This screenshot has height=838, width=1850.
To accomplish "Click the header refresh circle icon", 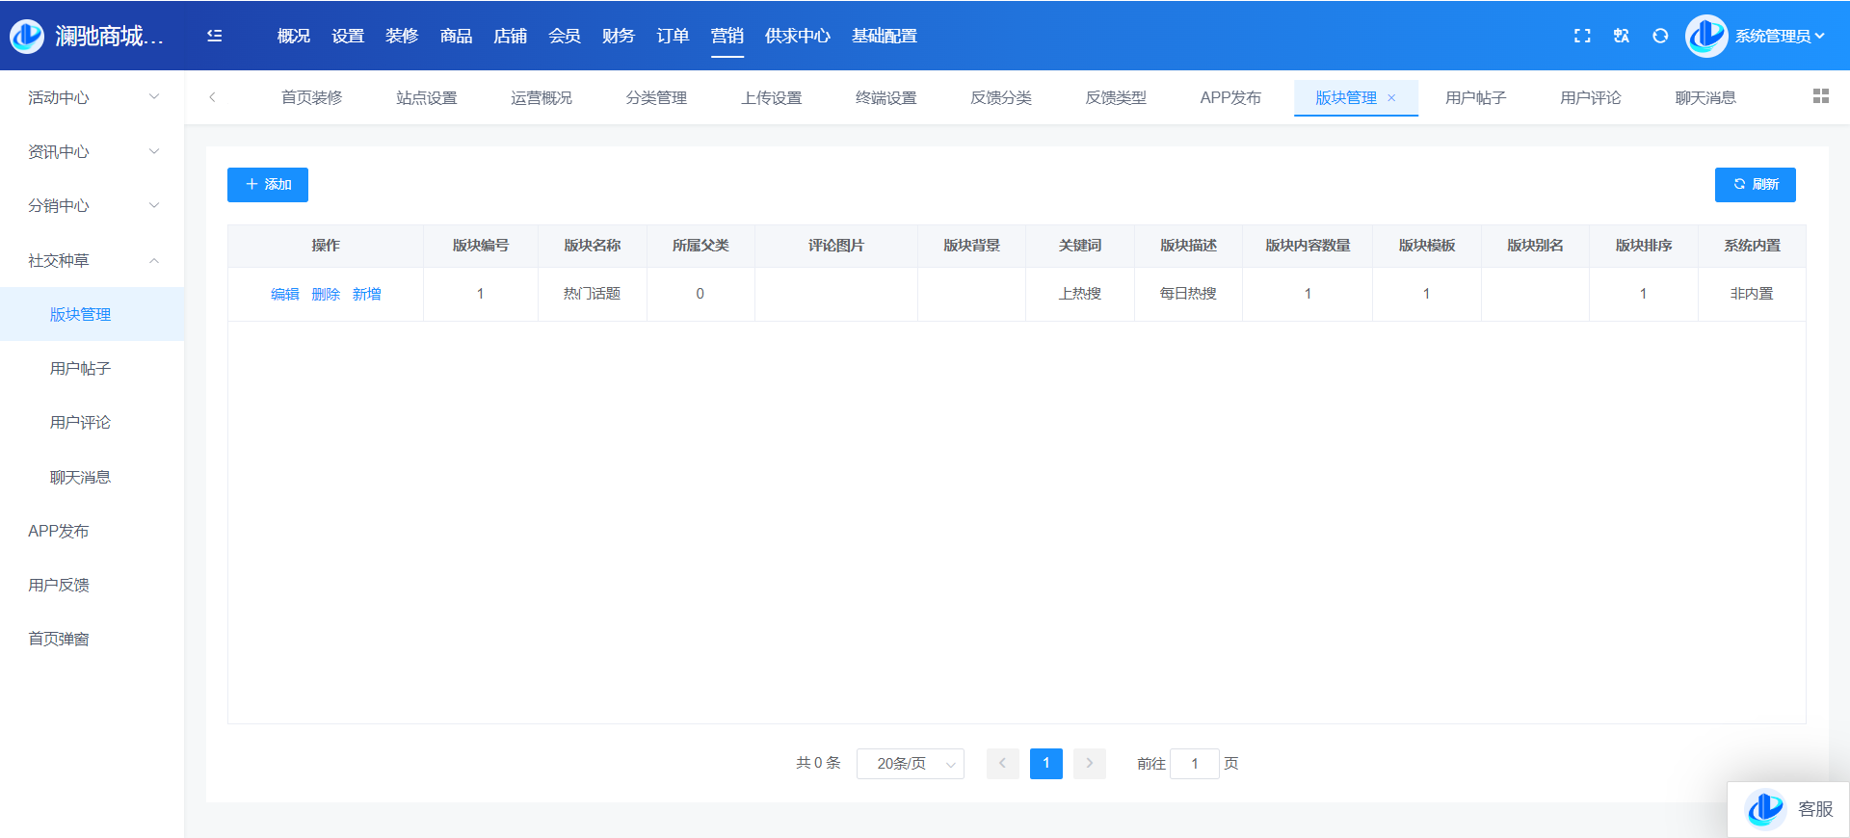I will [1660, 36].
